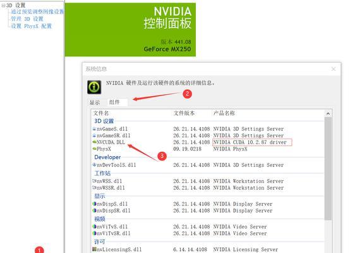Image resolution: width=350 pixels, height=253 pixels.
Task: Select the NVCUDA.DLL row icon
Action: pyautogui.click(x=94, y=142)
